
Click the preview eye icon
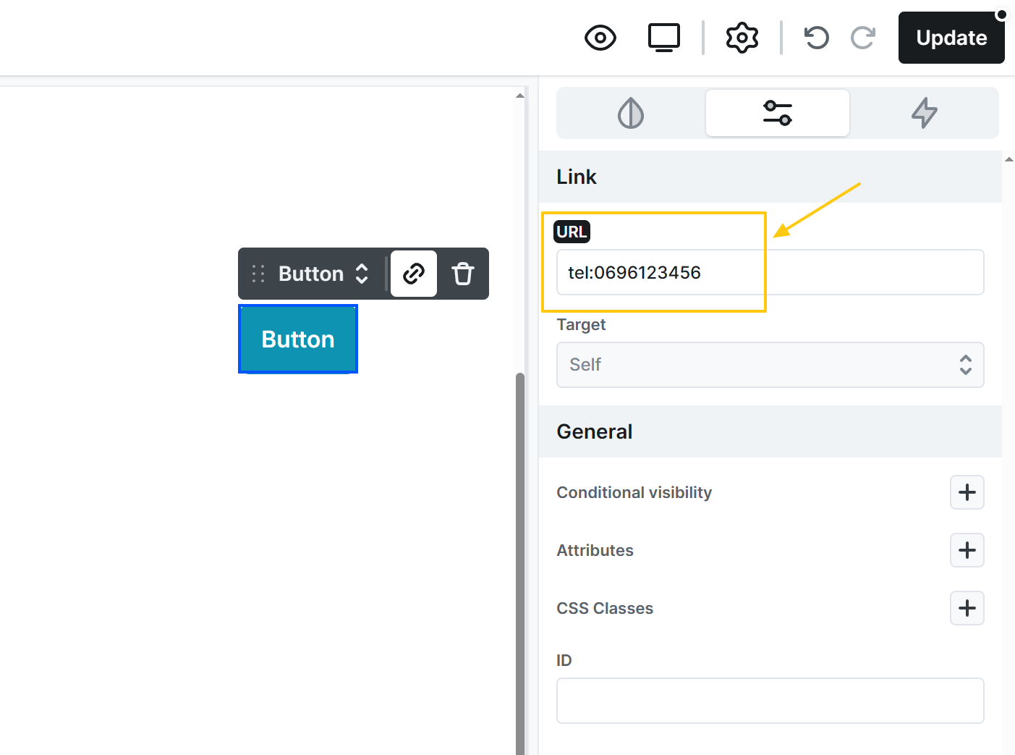pyautogui.click(x=600, y=38)
